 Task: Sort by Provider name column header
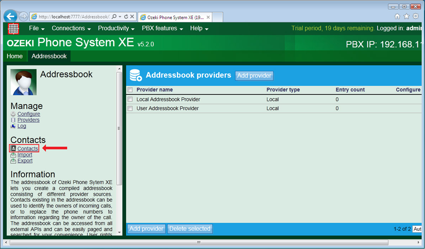154,90
